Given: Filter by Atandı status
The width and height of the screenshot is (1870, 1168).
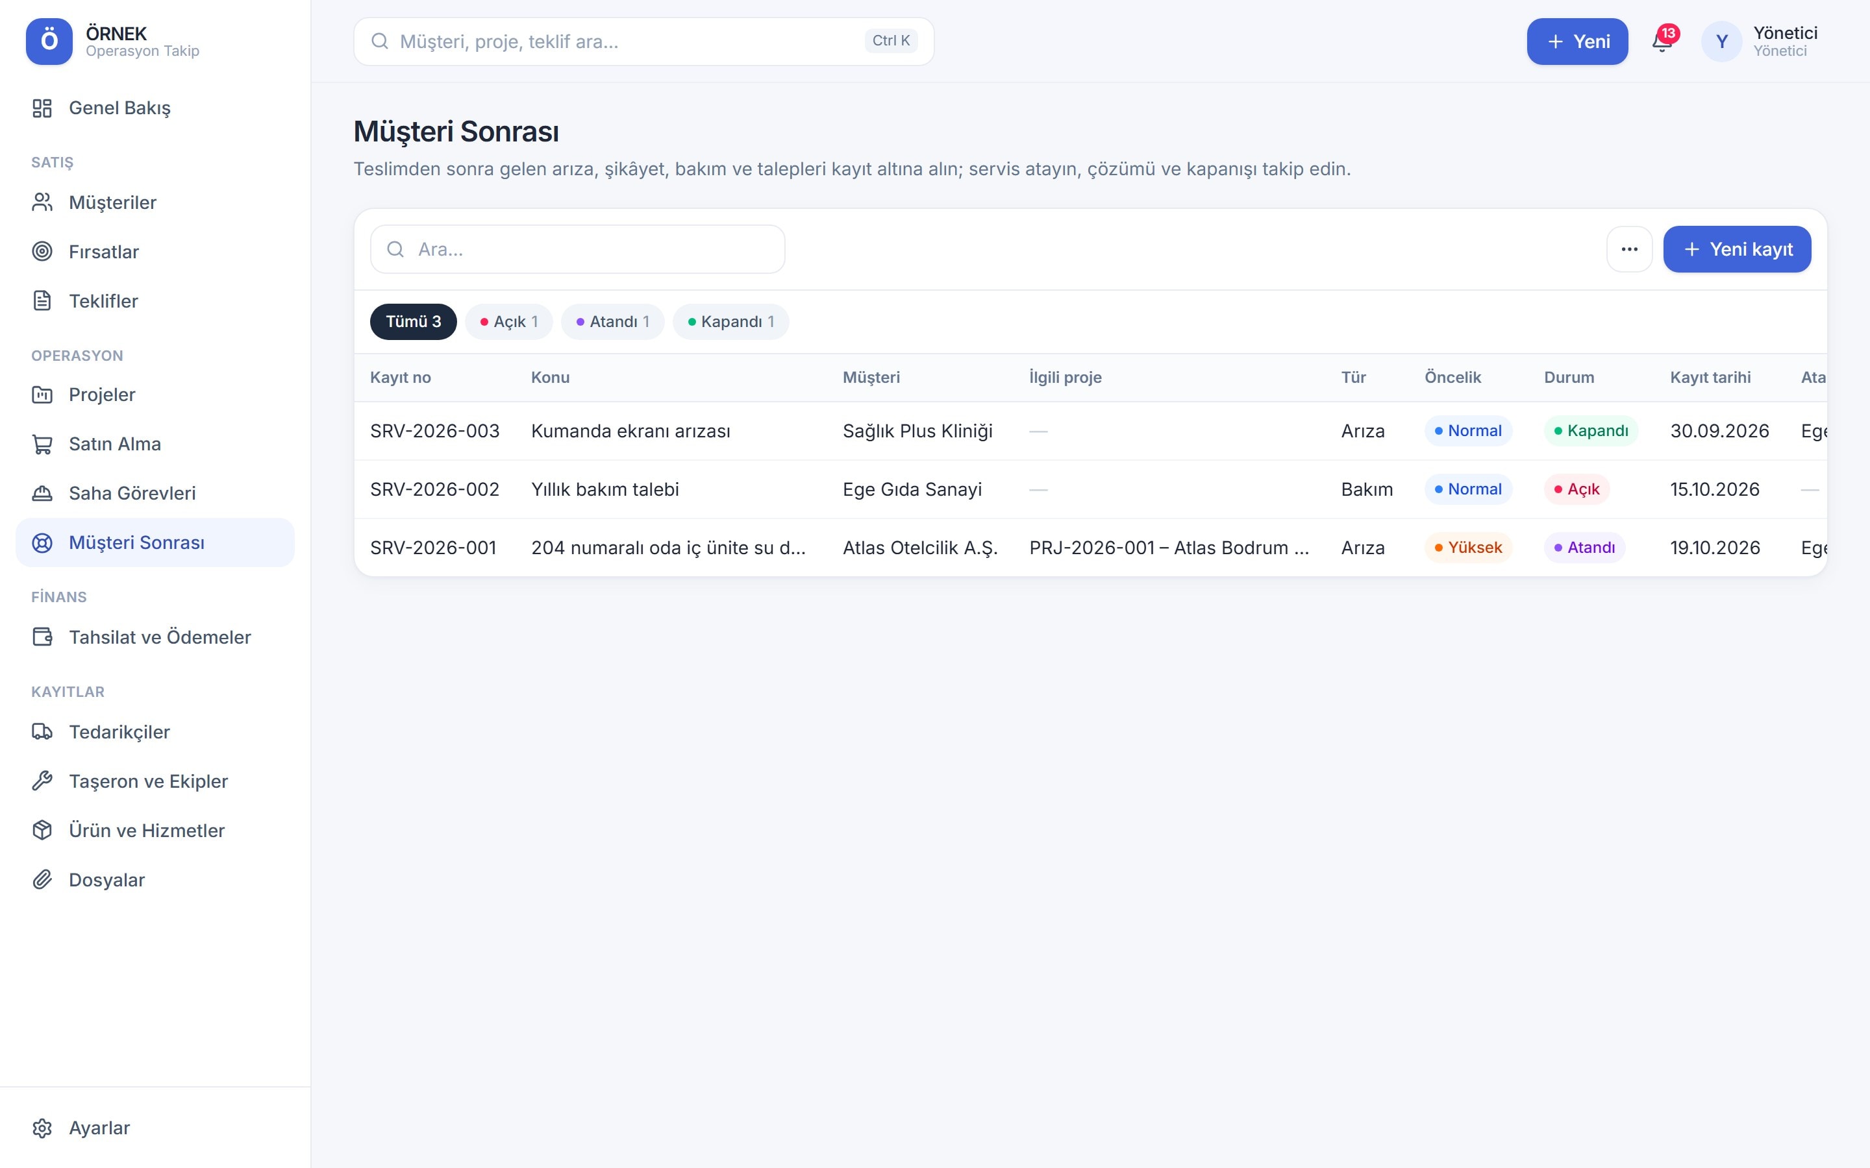Looking at the screenshot, I should click(613, 321).
